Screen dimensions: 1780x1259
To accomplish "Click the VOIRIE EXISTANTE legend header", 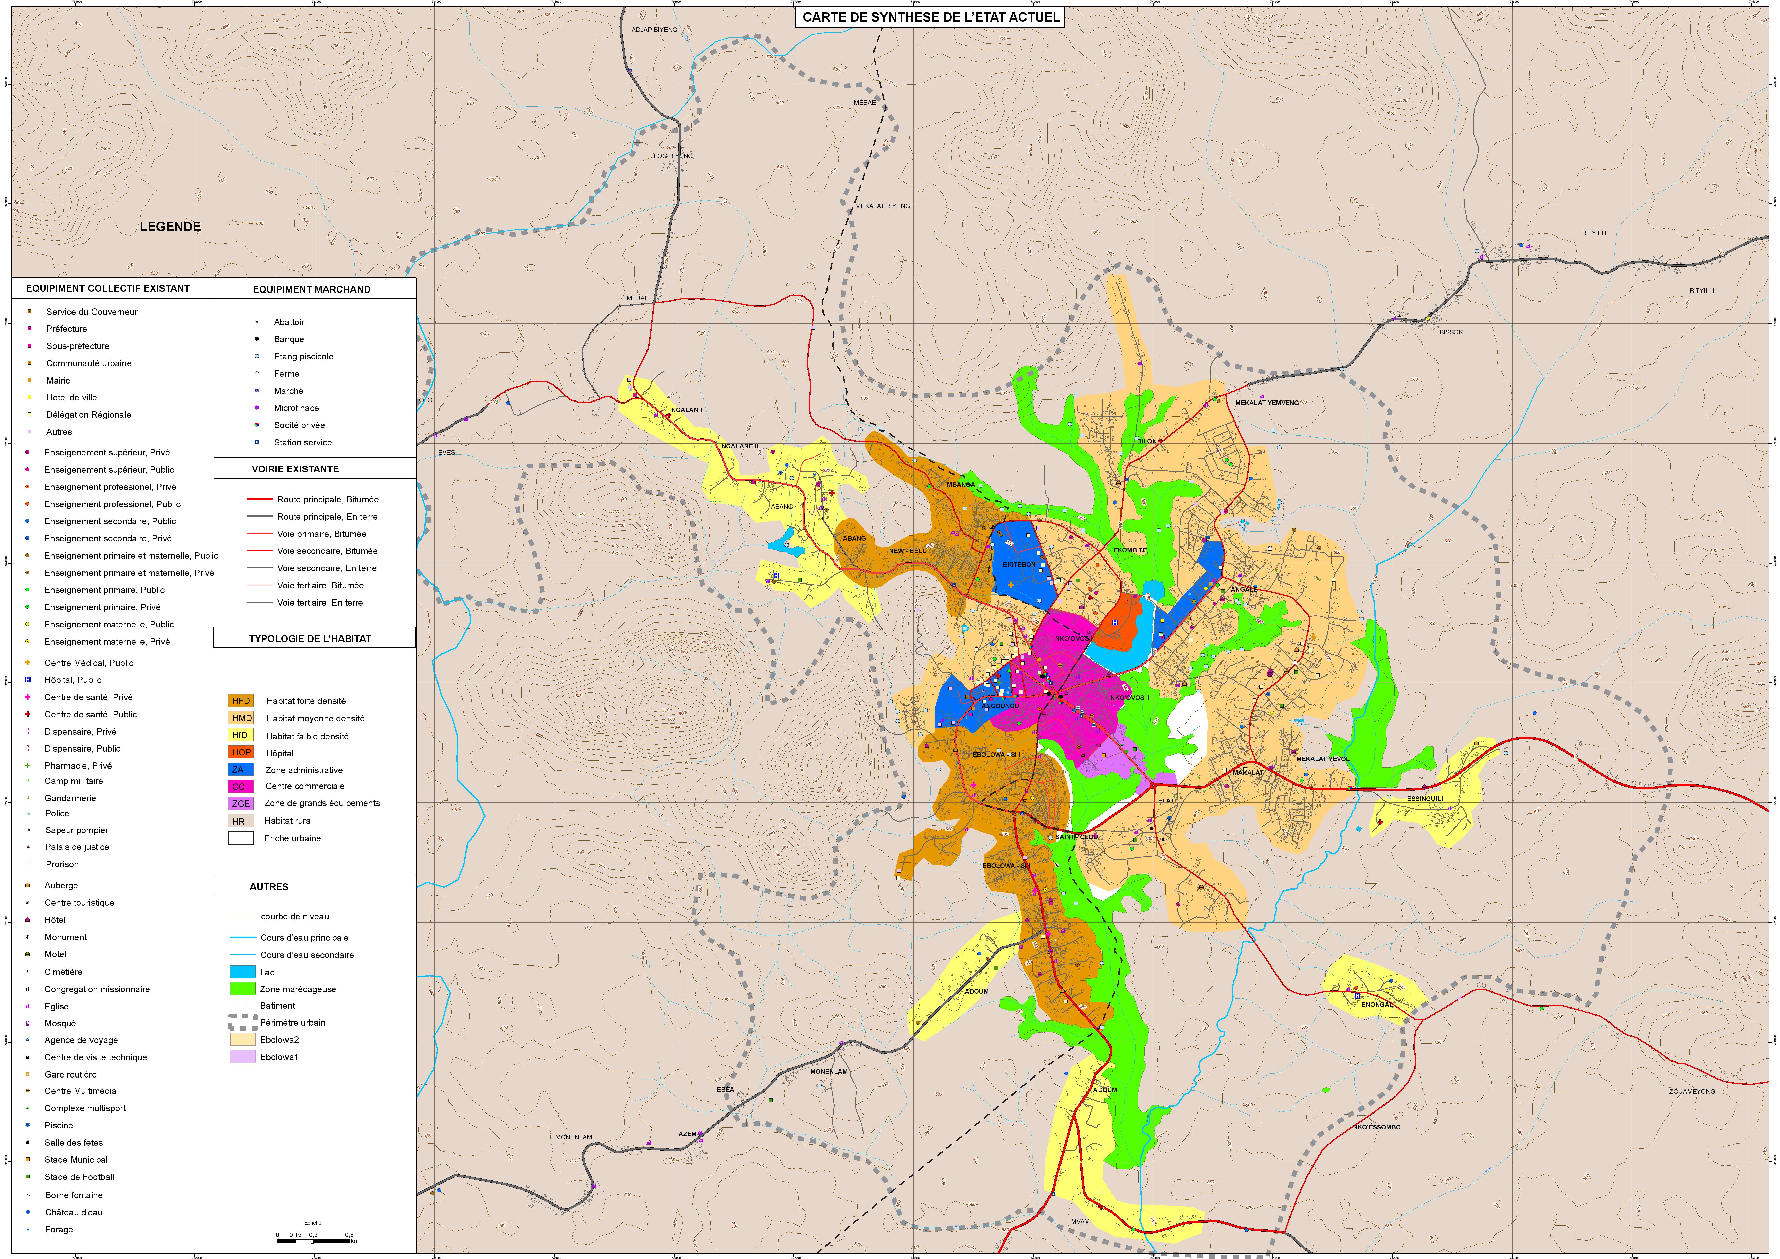I will pyautogui.click(x=295, y=469).
